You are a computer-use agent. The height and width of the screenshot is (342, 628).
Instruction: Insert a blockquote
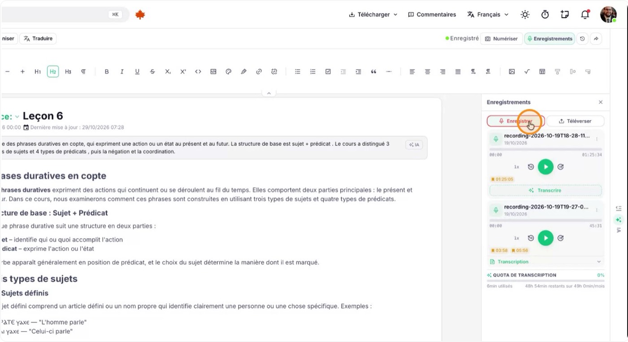click(x=374, y=71)
